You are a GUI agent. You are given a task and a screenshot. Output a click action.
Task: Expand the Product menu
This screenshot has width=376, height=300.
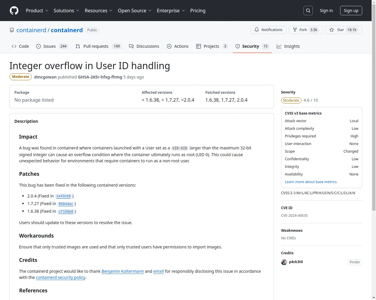pos(37,11)
